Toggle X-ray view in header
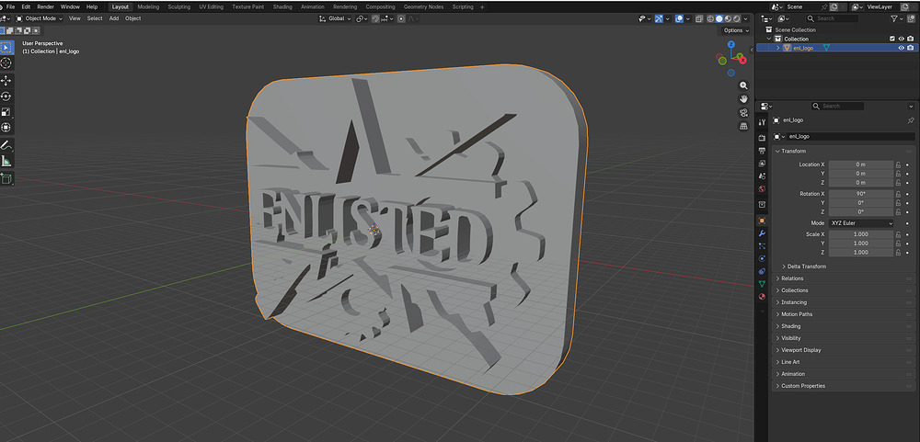The image size is (920, 442). (699, 18)
